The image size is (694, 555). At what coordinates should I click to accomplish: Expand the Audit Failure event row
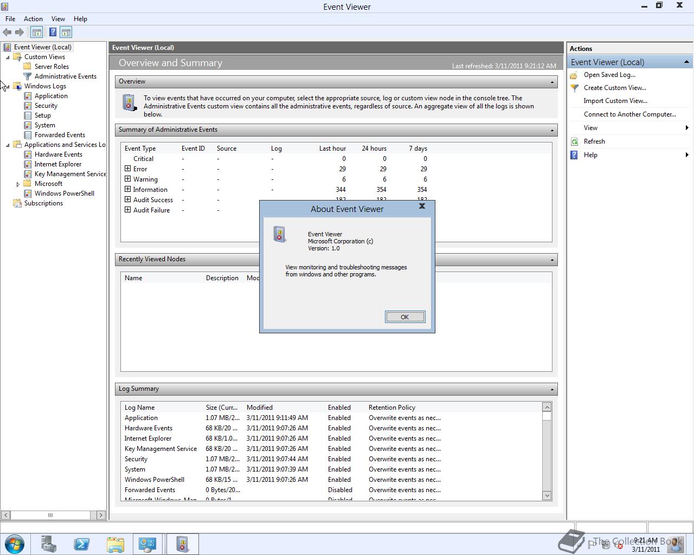(127, 210)
